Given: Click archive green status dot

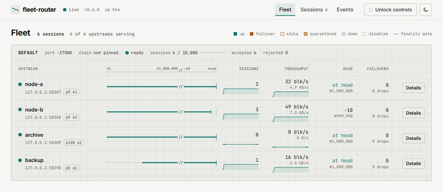Looking at the screenshot, I should [20, 135].
